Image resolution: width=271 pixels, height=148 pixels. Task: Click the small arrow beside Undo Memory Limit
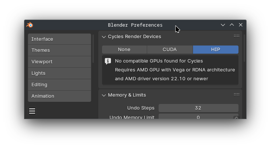pos(236,118)
